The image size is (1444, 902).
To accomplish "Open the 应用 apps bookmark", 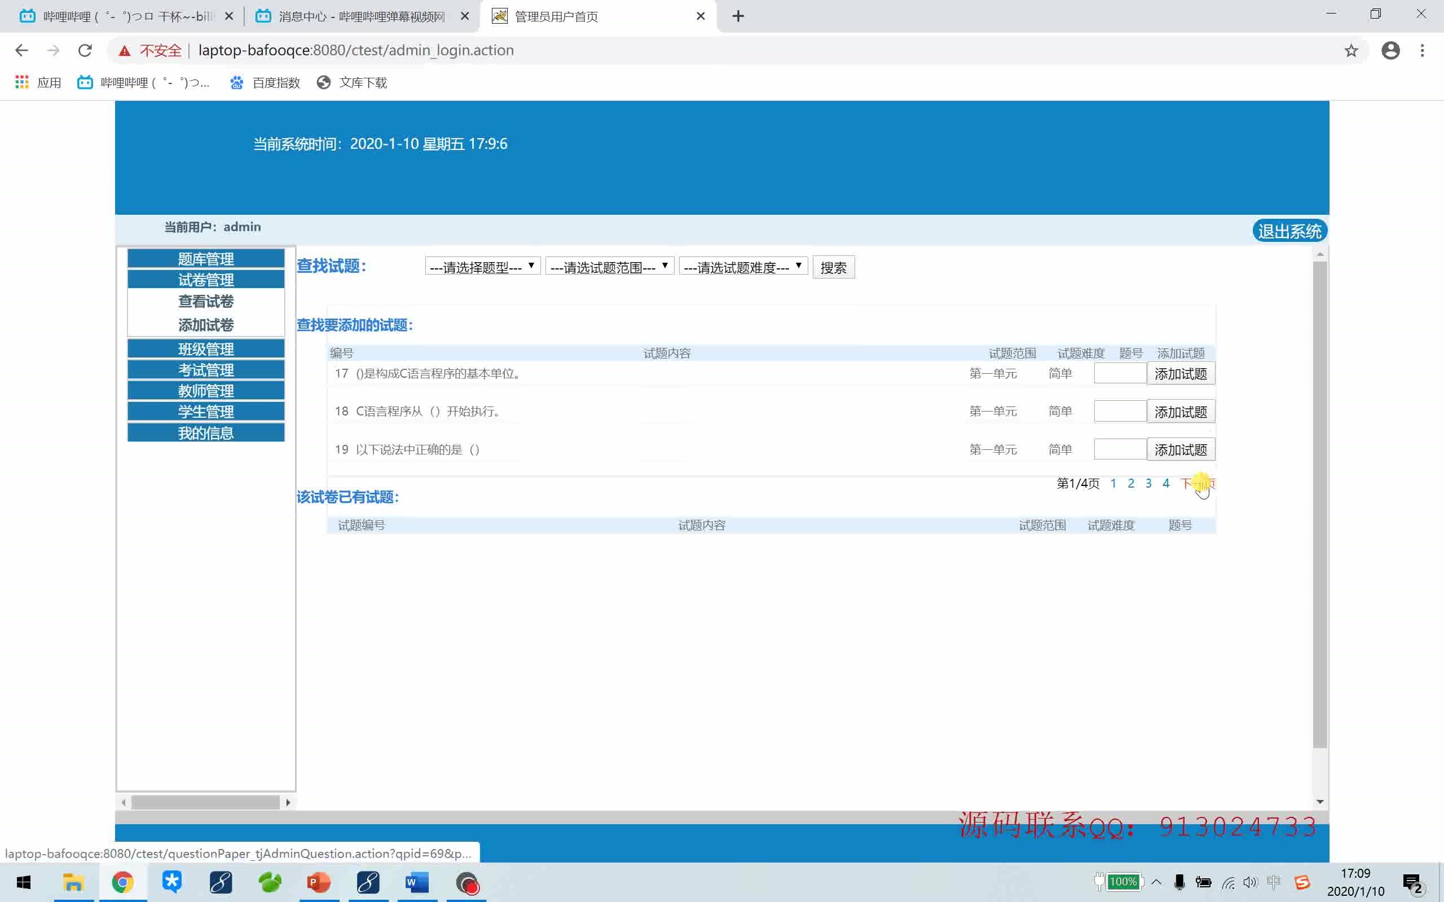I will pos(38,82).
